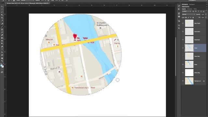Select the Background layer thumbnail

coord(189,81)
